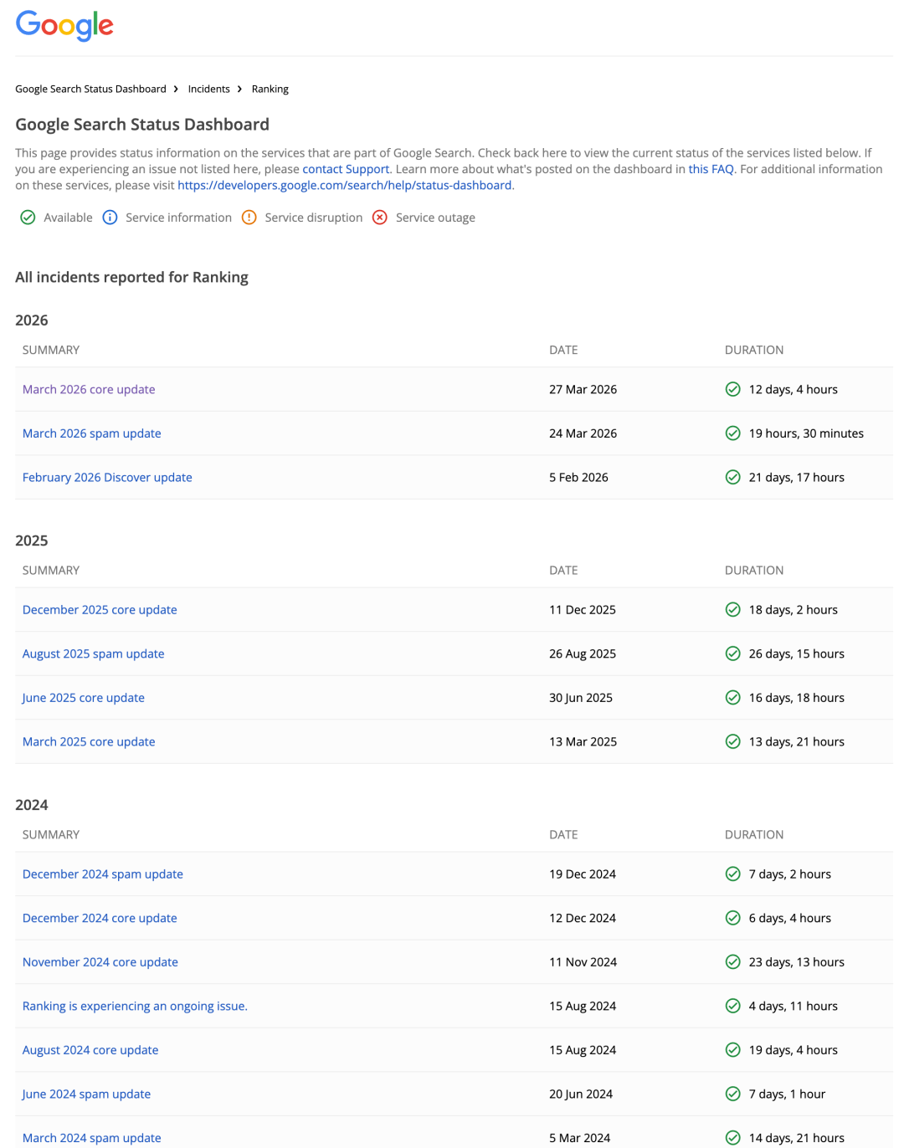Click checkmark icon beside 19 hours, 30 minutes

732,433
